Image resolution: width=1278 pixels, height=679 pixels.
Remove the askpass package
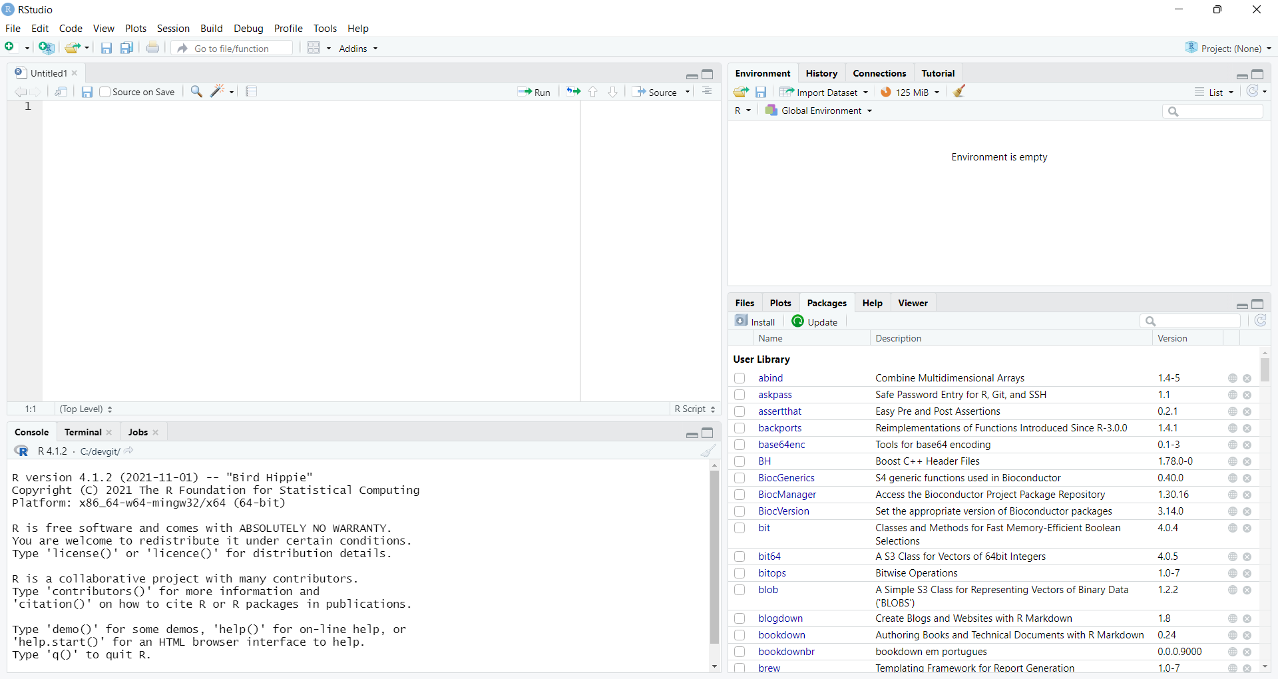(1247, 395)
